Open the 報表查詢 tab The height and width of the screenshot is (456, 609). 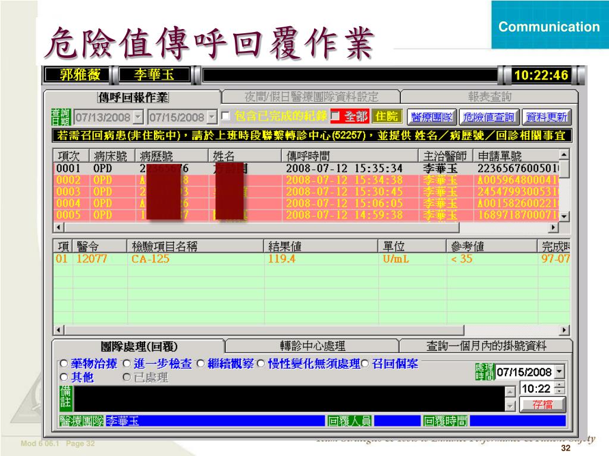pos(489,97)
